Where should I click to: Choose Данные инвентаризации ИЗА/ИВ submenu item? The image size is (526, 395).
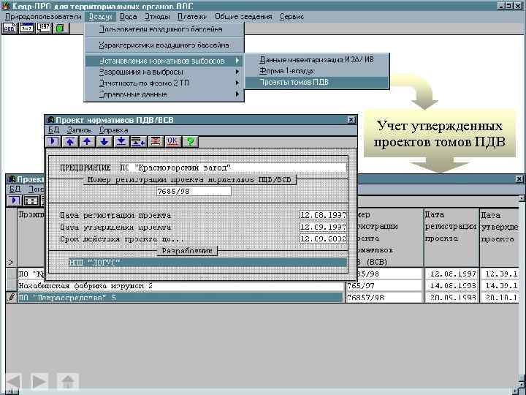click(316, 60)
